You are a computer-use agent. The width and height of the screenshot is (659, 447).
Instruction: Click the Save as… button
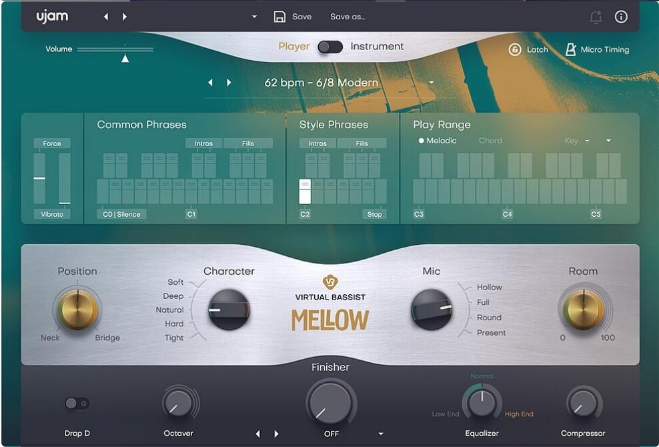pyautogui.click(x=348, y=17)
